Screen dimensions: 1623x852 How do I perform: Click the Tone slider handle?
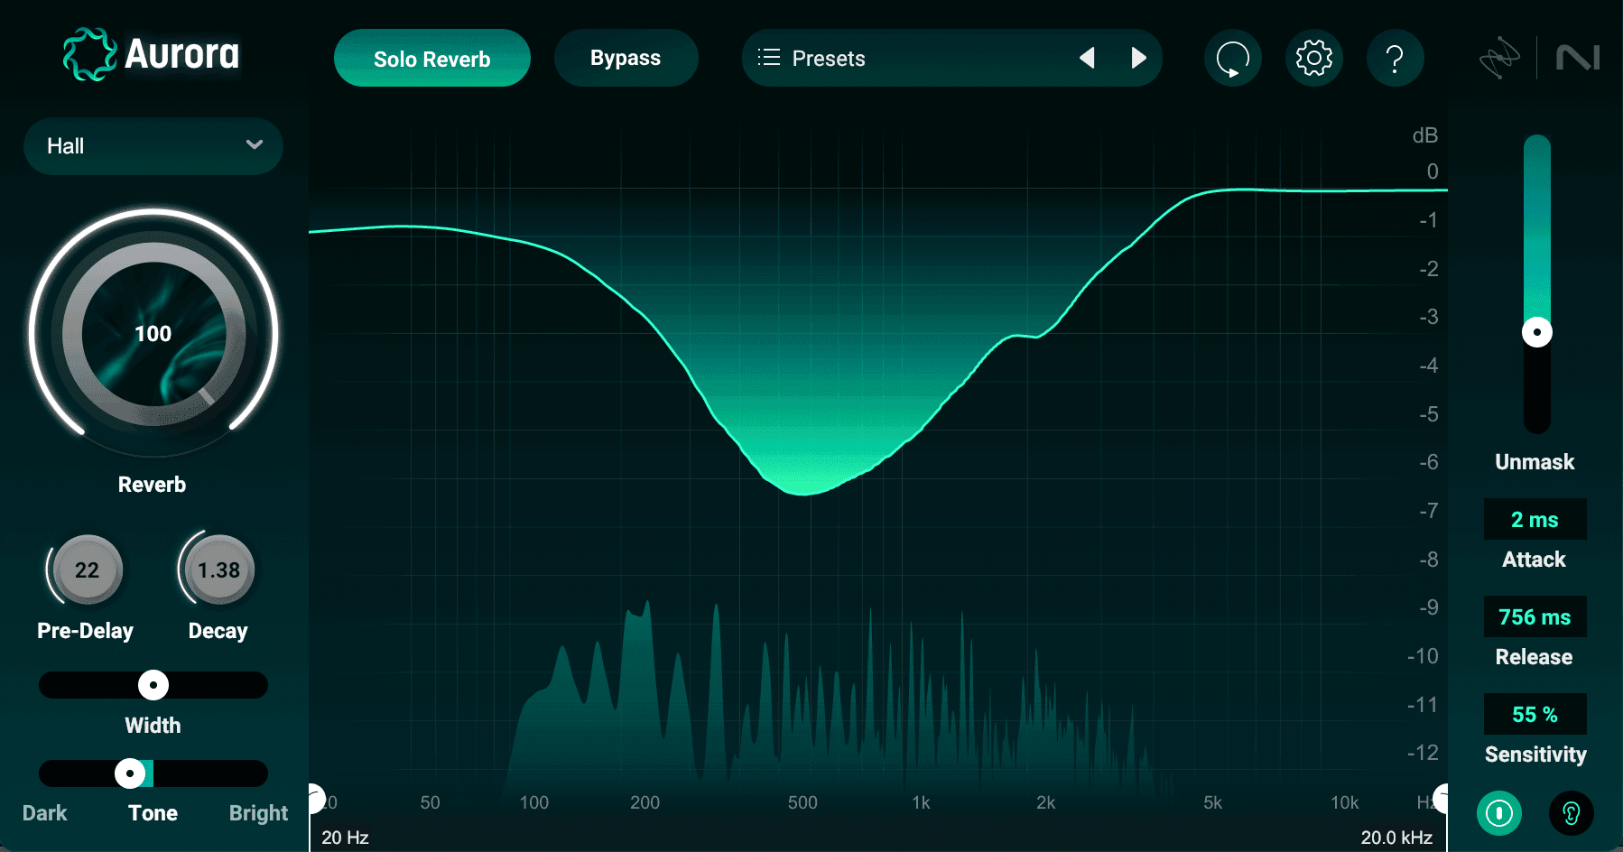130,773
